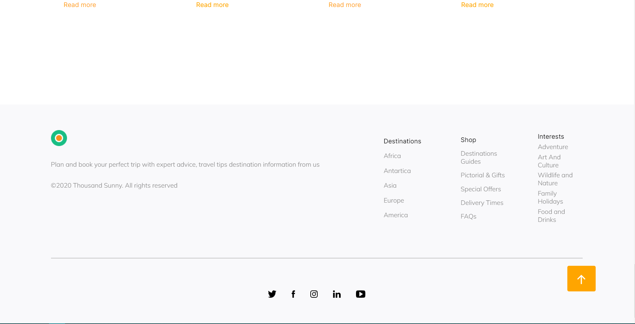Viewport: 635px width, 324px height.
Task: Open the Food and Drinks link
Action: coord(551,216)
